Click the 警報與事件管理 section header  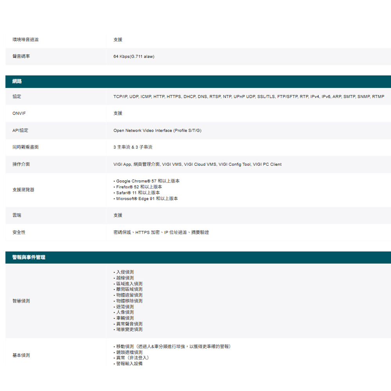point(29,257)
